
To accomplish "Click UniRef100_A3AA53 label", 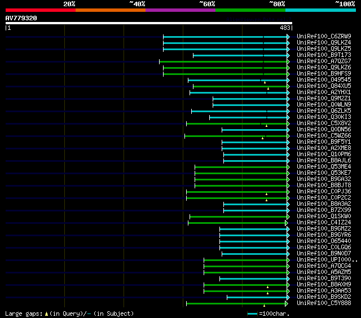I will point(324,291).
